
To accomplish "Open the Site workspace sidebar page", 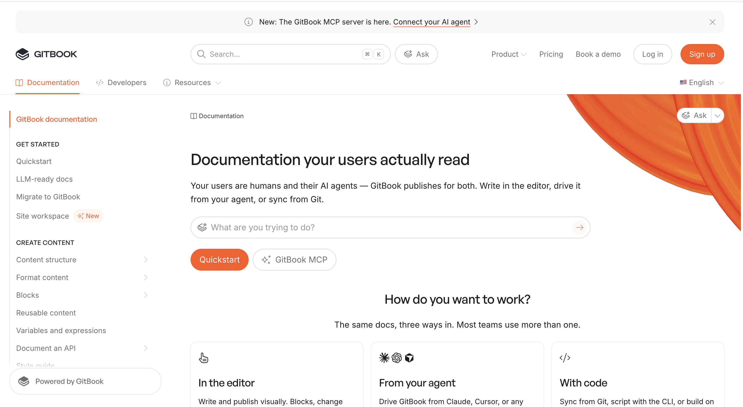I will click(x=42, y=216).
